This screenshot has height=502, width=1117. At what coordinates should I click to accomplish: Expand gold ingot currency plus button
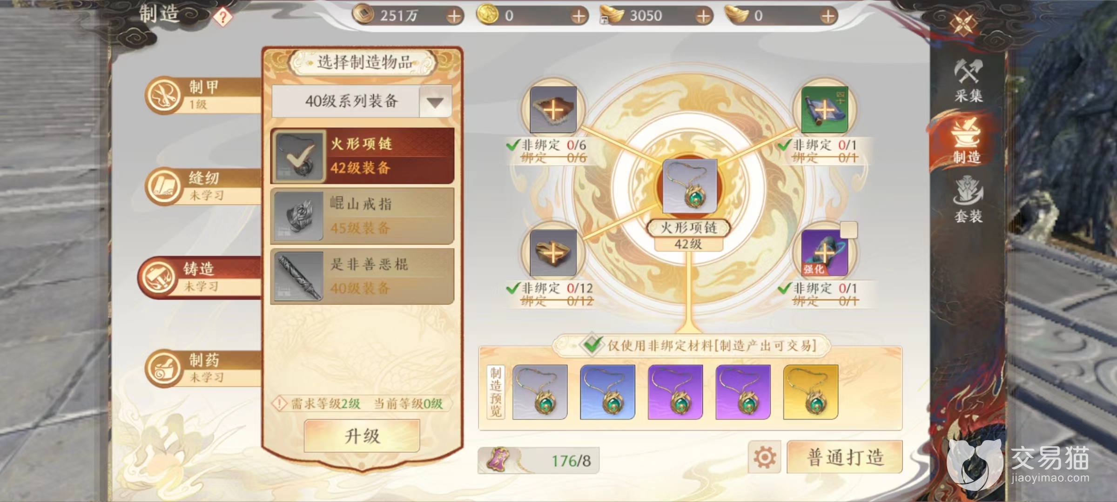(828, 16)
